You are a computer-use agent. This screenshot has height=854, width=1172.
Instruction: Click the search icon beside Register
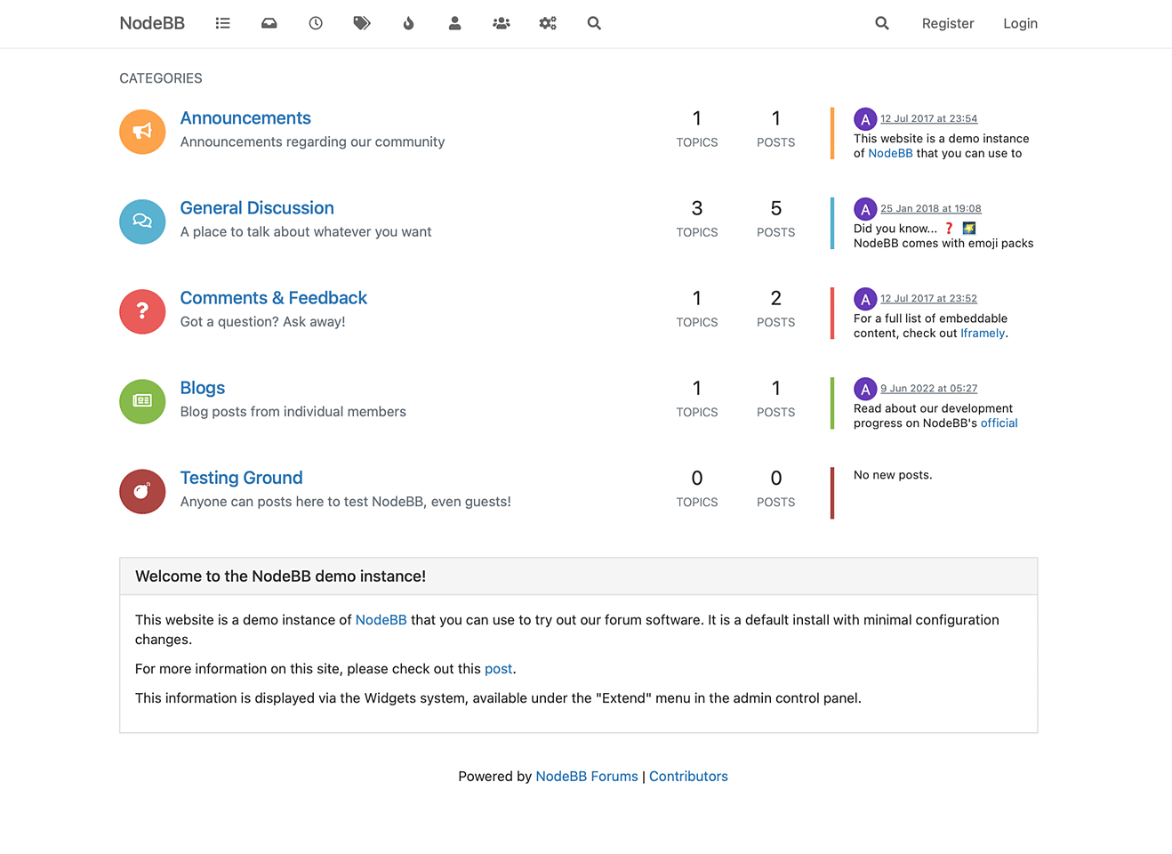882,23
